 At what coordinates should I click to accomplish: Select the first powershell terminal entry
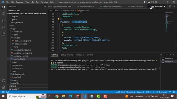pyautogui.click(x=168, y=59)
